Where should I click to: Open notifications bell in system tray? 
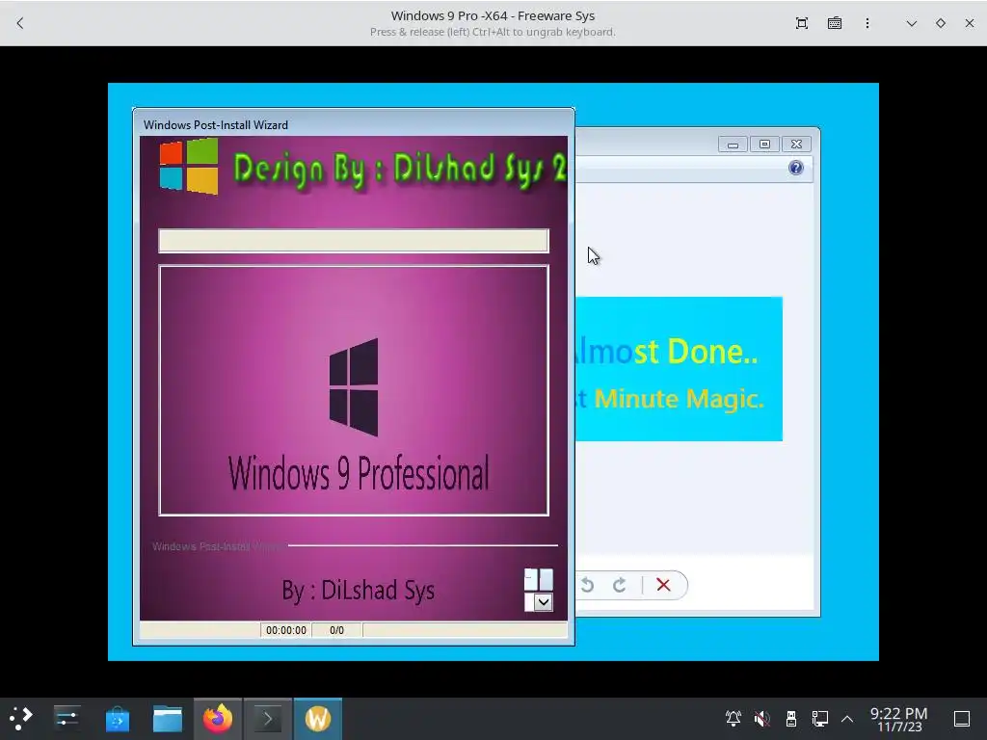coord(733,719)
